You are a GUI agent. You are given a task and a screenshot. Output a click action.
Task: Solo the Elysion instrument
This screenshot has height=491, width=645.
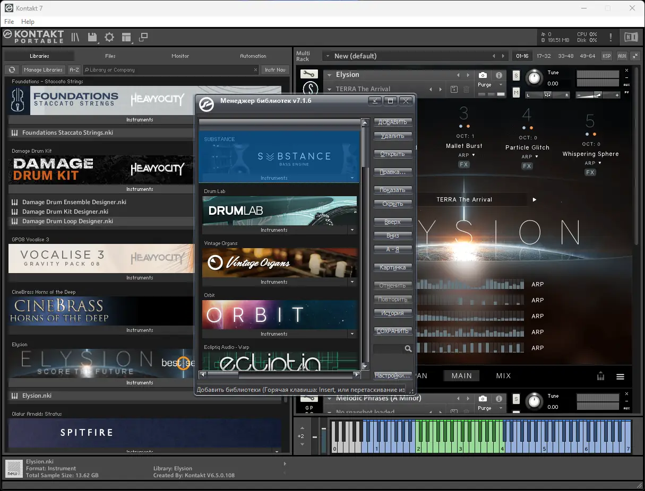(516, 75)
